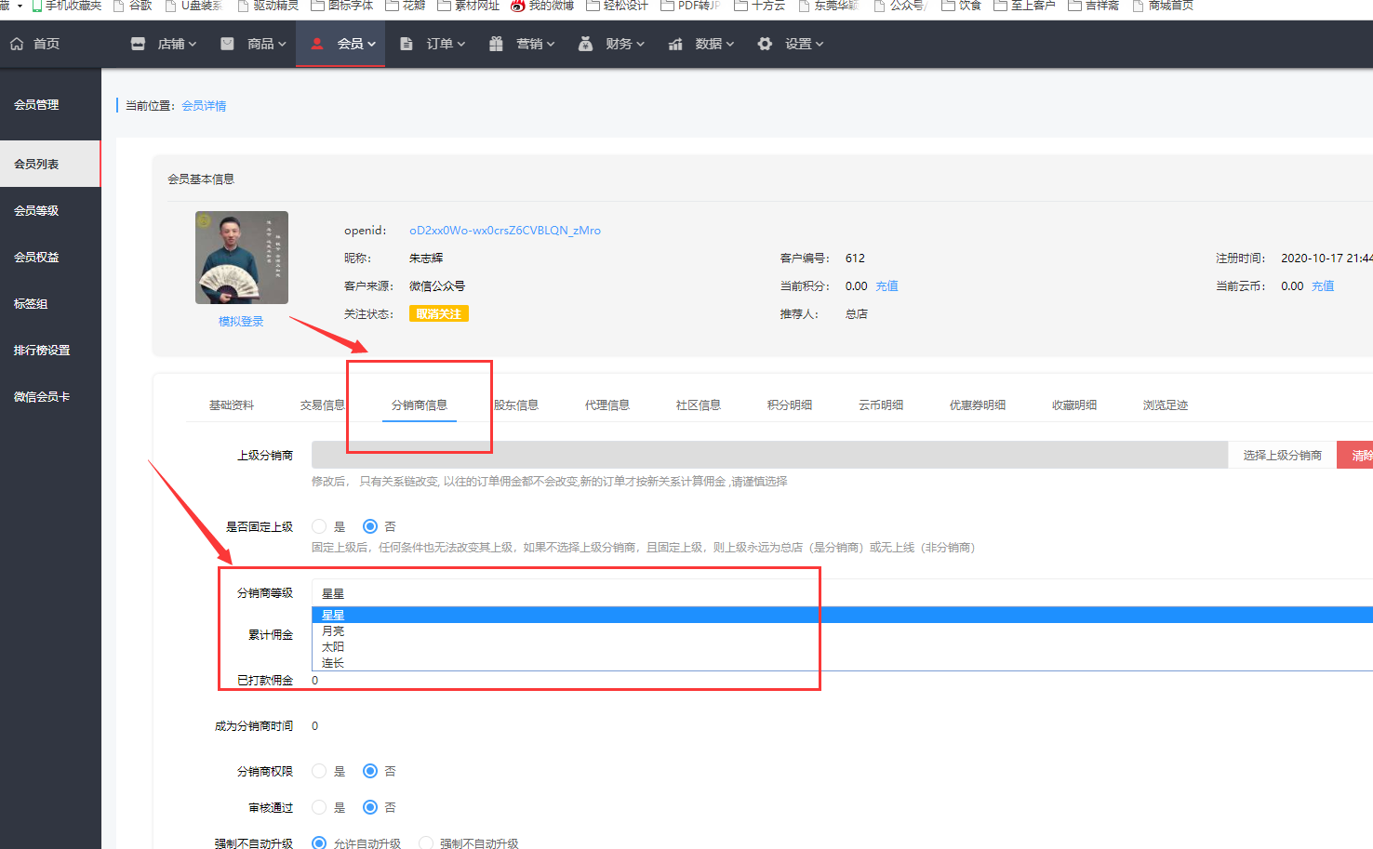Switch to the 股东信息 tab
Screen dimensions: 1373x849
(x=516, y=405)
